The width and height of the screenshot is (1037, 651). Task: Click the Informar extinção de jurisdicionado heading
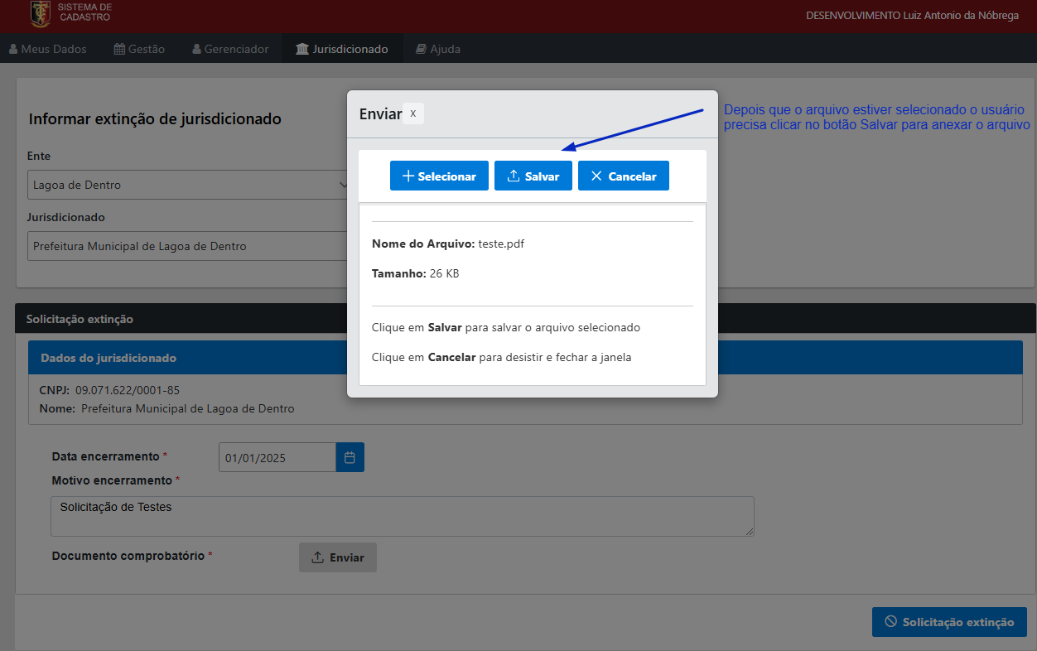[155, 119]
